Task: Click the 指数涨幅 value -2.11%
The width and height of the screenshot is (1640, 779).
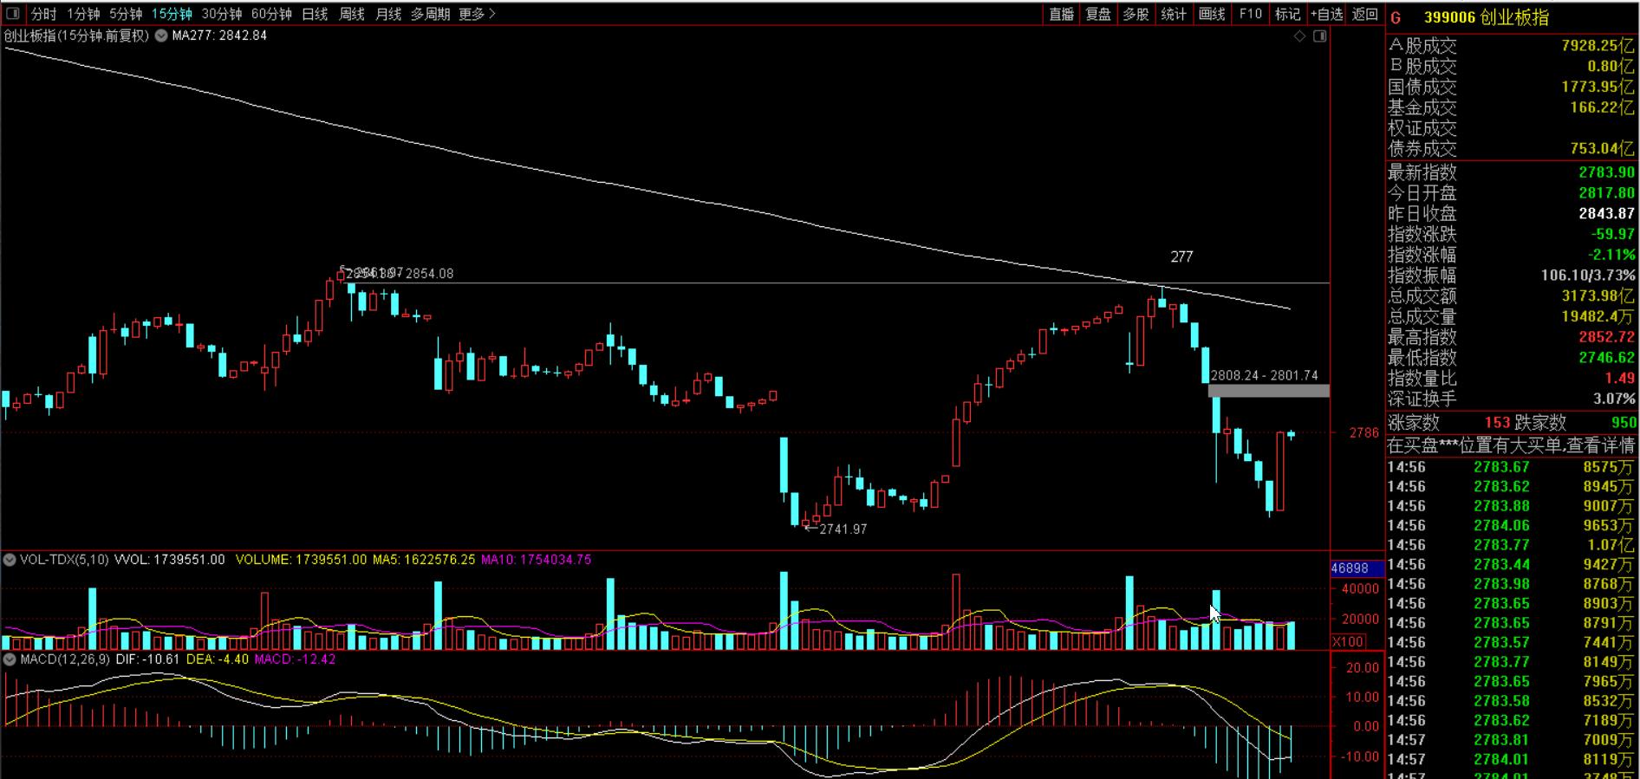Action: point(1611,255)
